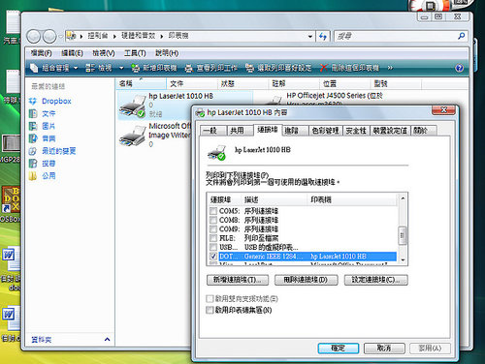Open the 編輯(E) menu
This screenshot has width=485, height=364.
[x=72, y=53]
